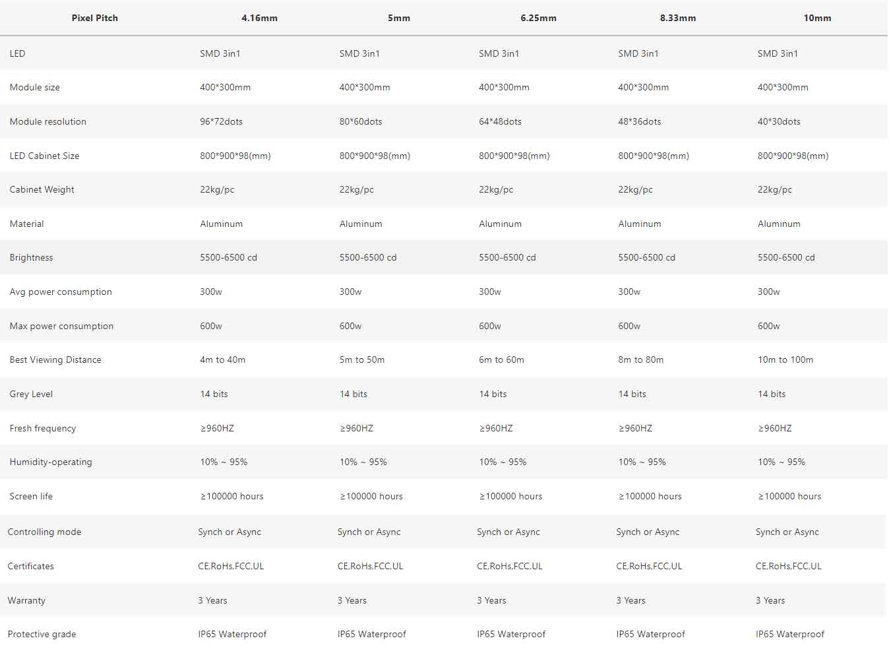Screen dimensions: 889x657
Task: Select the Controlling mode row label
Action: (x=44, y=532)
